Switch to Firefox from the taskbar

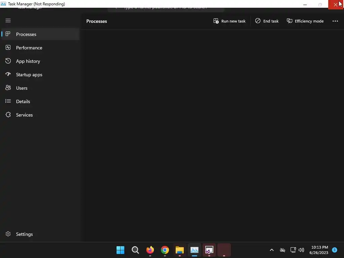coord(150,250)
